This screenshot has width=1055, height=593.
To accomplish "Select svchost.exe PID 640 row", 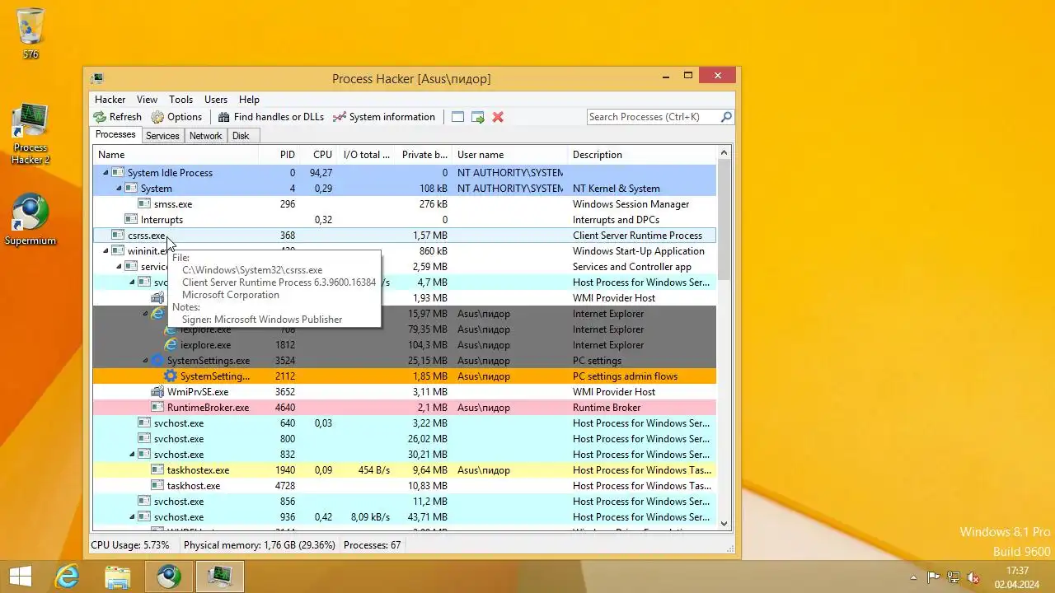I will pyautogui.click(x=404, y=423).
